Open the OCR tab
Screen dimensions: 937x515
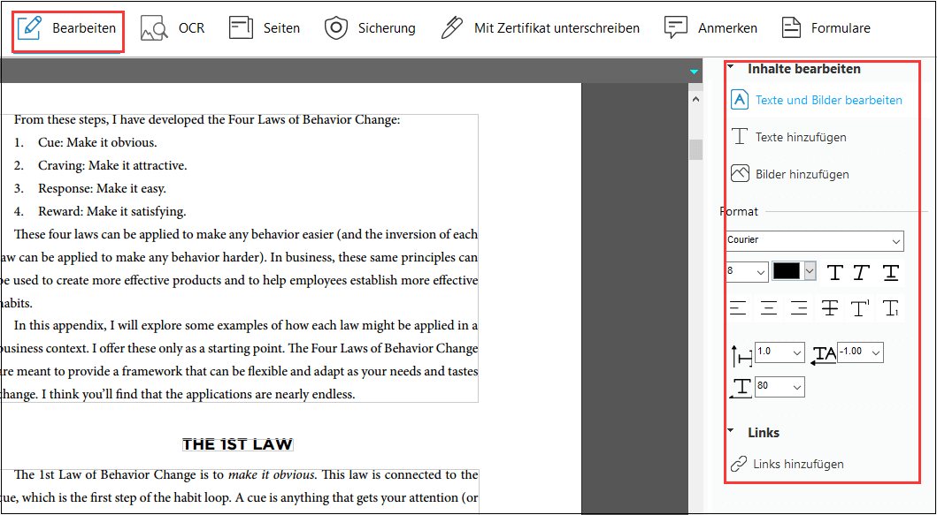click(173, 28)
